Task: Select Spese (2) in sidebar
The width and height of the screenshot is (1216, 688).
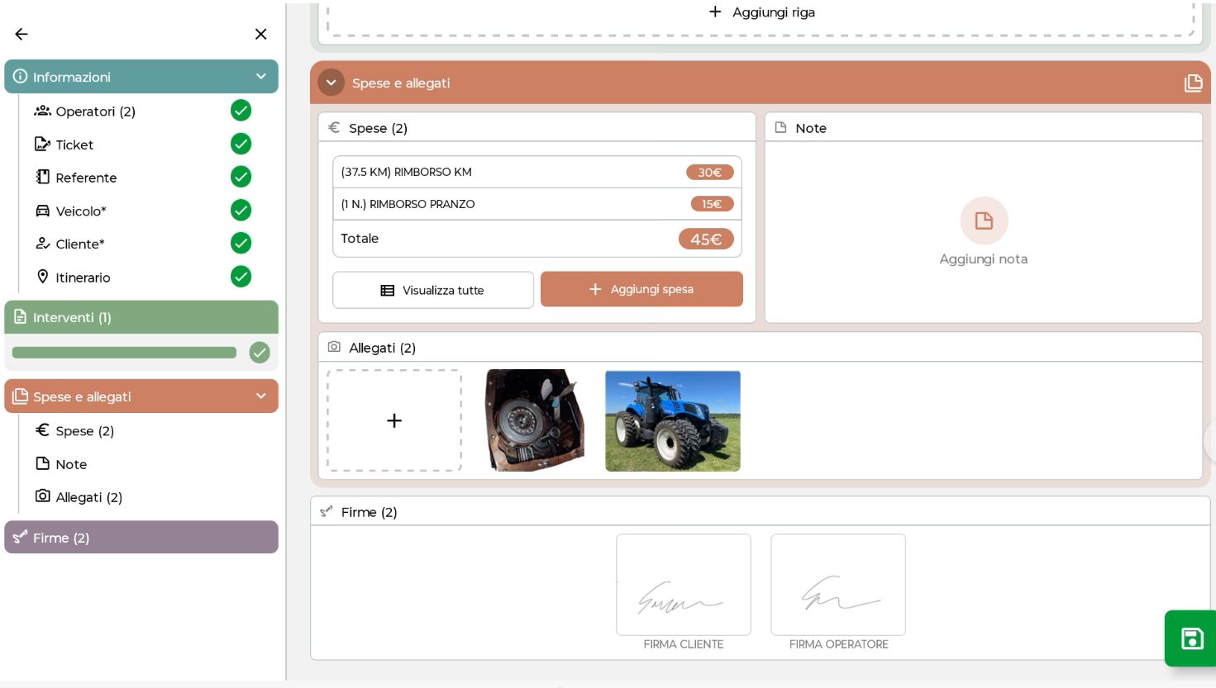Action: [x=84, y=431]
